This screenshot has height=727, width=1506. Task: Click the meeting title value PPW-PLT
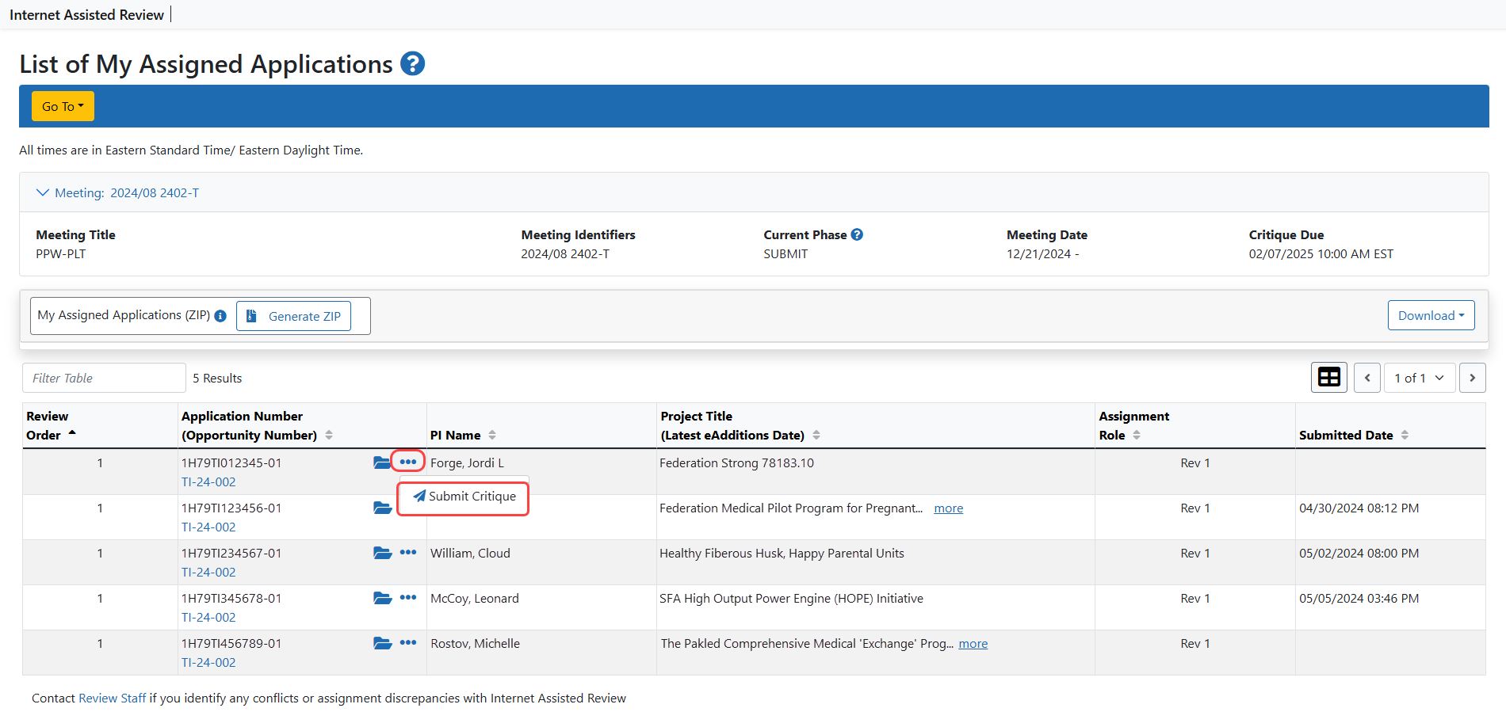point(60,253)
